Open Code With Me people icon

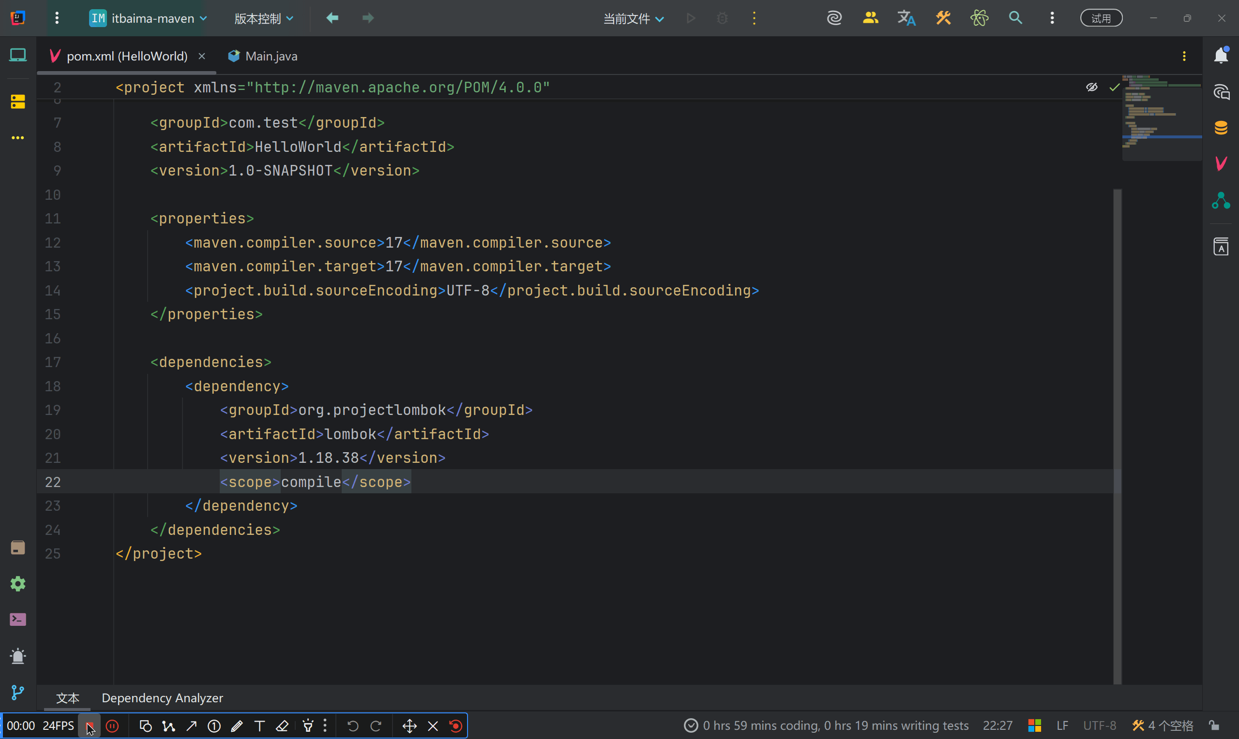point(870,18)
